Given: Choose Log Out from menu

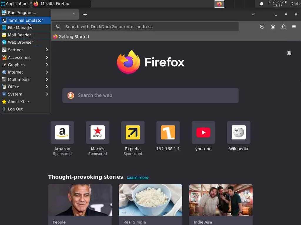Looking at the screenshot, I should coord(26,109).
